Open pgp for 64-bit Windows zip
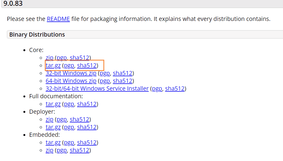Screen dimensions: 283x161 (105, 81)
